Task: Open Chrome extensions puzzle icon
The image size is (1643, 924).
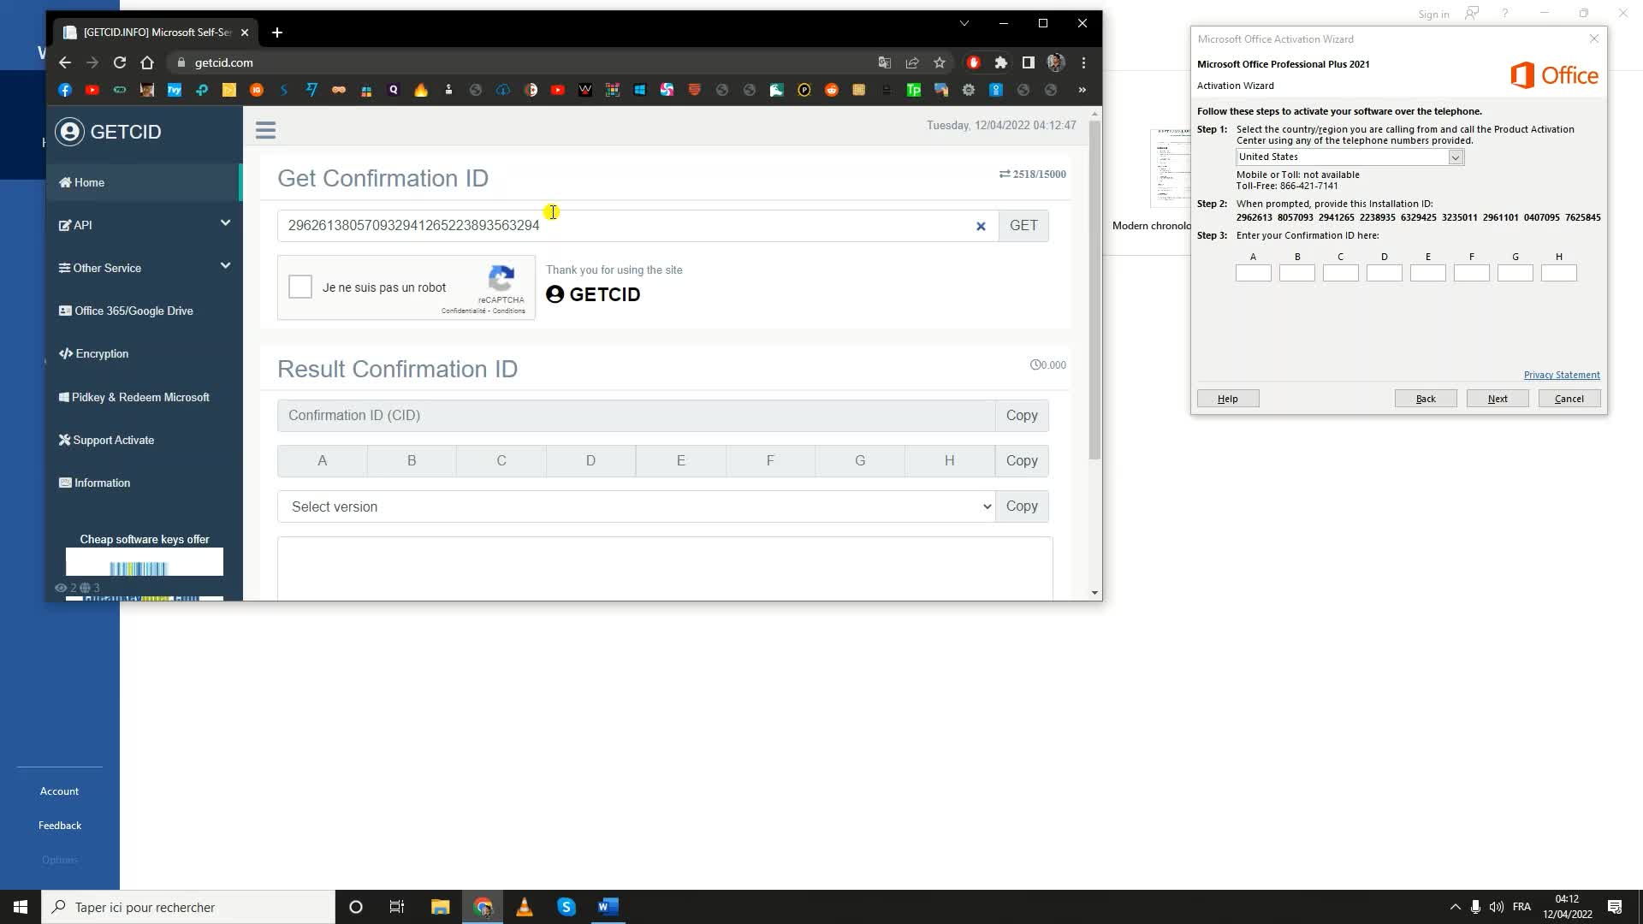Action: [1000, 62]
